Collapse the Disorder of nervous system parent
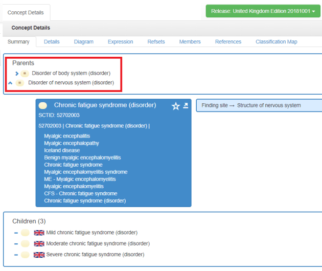The height and width of the screenshot is (271, 322). 10,83
